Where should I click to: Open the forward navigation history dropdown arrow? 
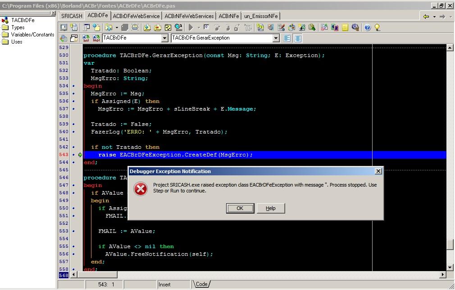450,17
